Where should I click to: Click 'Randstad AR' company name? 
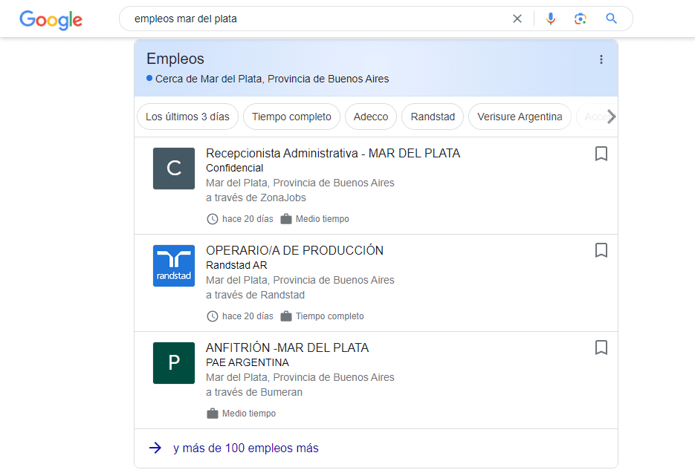[x=236, y=266]
